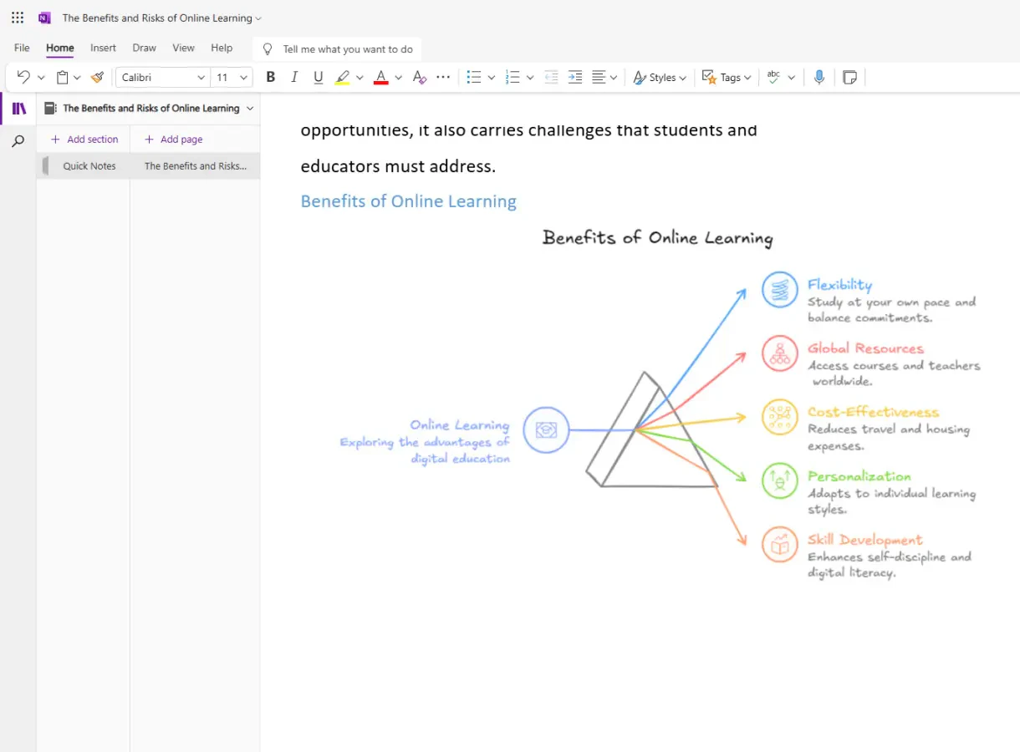Apply italic formatting
The height and width of the screenshot is (752, 1020).
[294, 77]
